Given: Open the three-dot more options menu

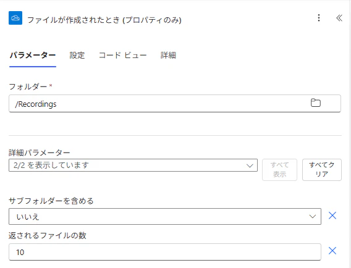Looking at the screenshot, I should (319, 18).
